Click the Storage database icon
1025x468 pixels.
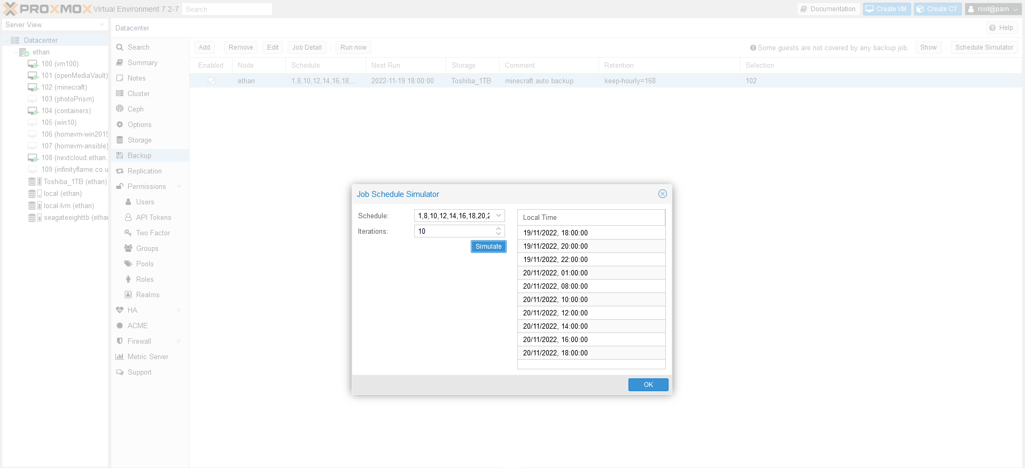pos(120,140)
